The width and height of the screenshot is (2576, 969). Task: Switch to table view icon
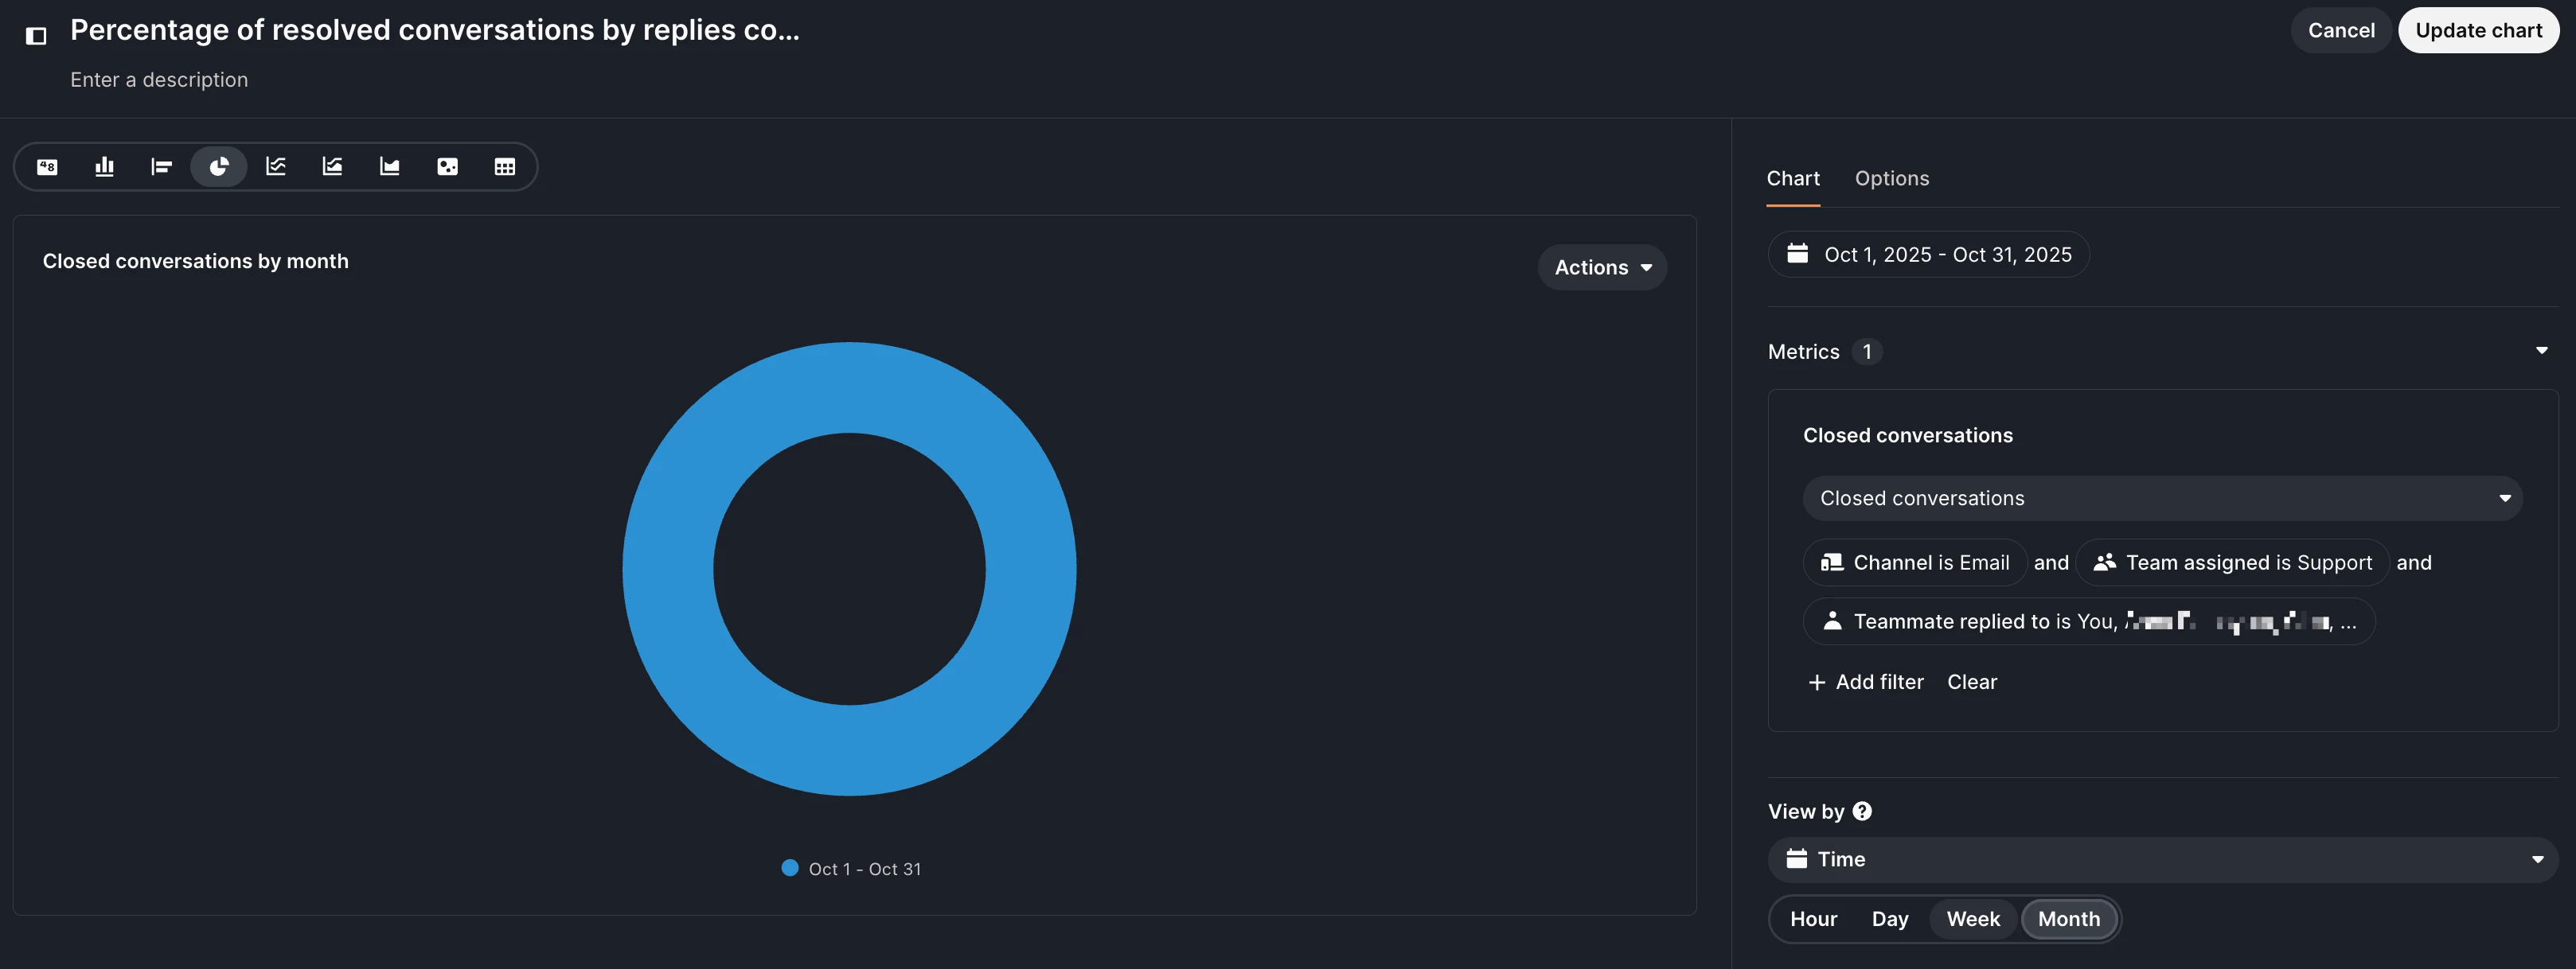coord(504,167)
